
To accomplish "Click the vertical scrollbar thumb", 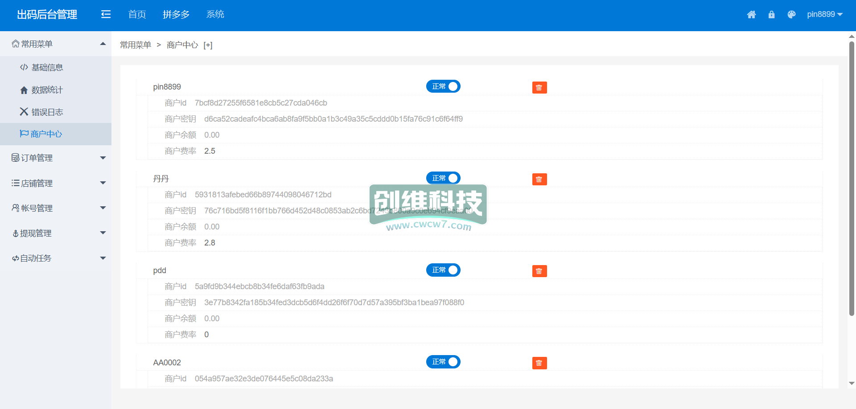I will click(852, 178).
